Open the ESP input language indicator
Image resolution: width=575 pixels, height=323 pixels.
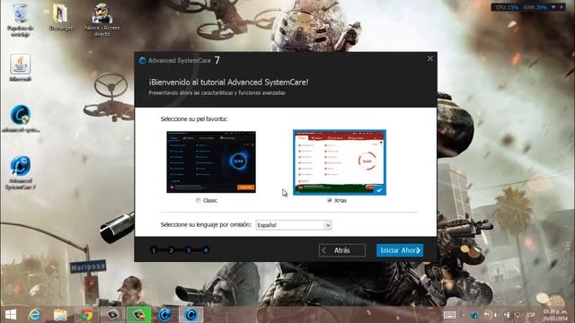click(x=531, y=315)
